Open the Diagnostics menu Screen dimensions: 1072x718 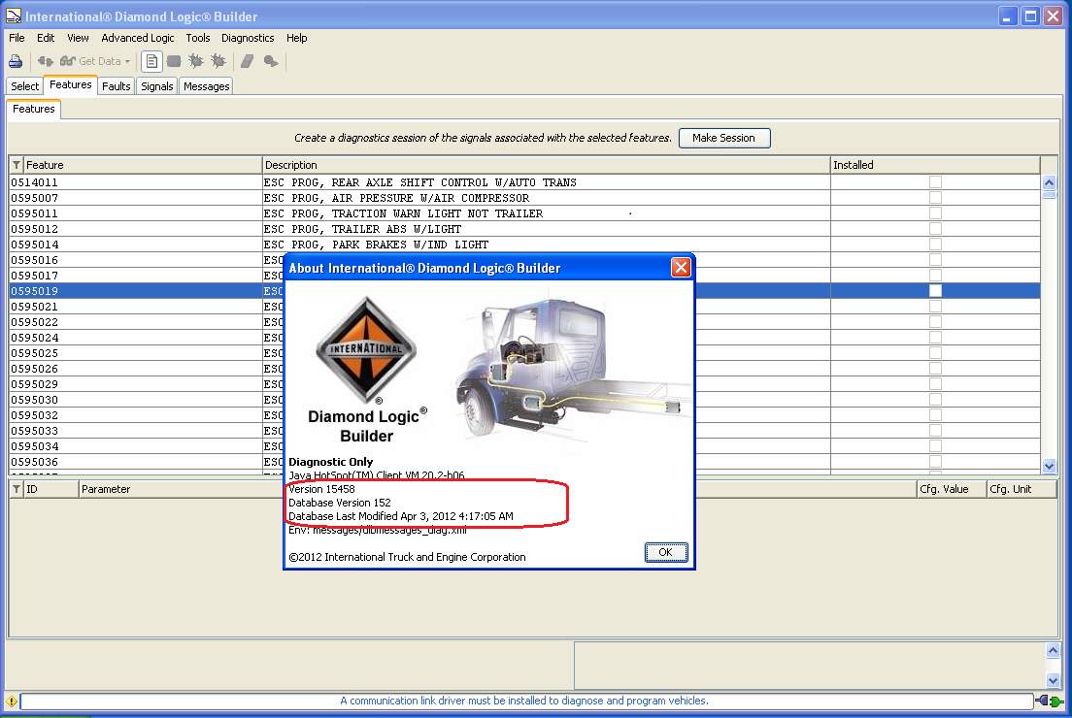[x=248, y=38]
